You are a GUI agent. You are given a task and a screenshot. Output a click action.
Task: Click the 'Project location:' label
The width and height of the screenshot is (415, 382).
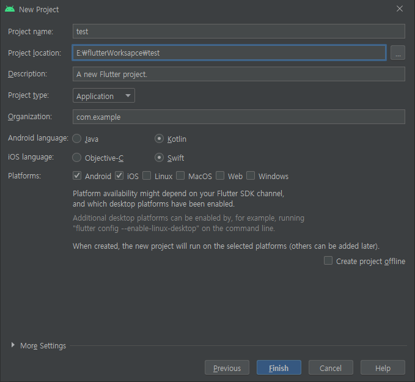(34, 53)
